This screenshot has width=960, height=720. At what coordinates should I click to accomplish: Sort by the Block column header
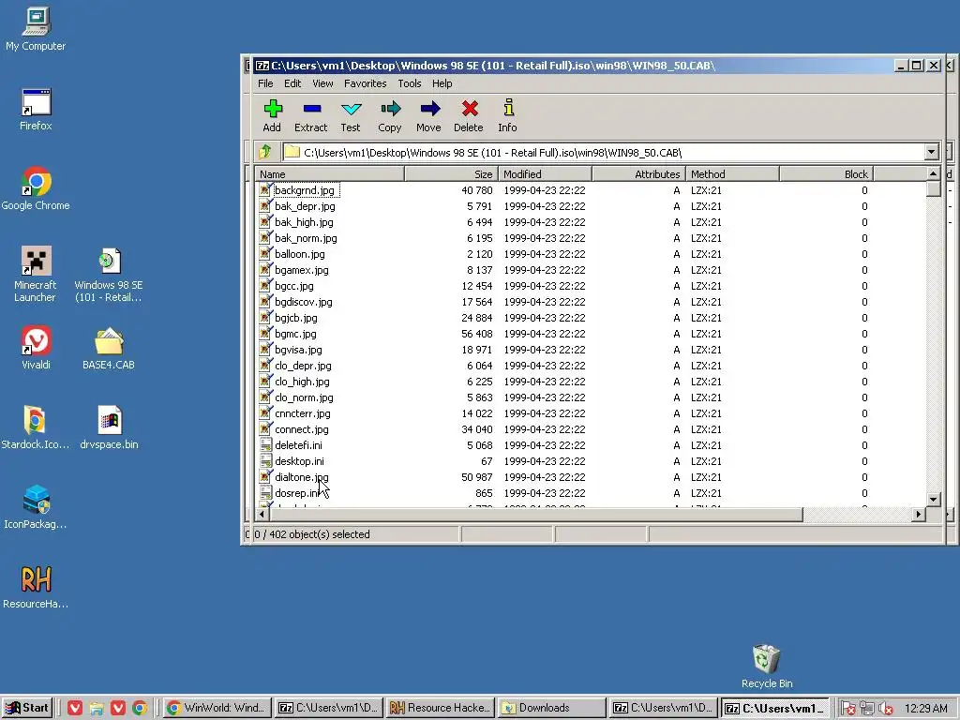(x=826, y=173)
